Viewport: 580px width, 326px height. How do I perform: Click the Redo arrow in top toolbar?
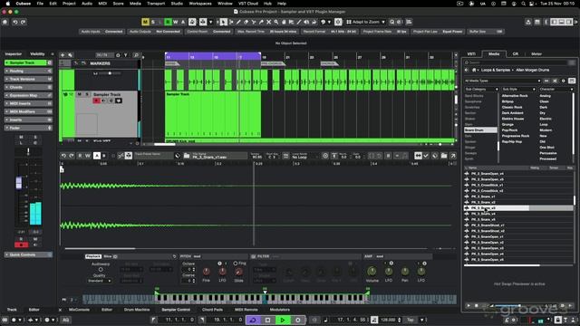click(23, 22)
